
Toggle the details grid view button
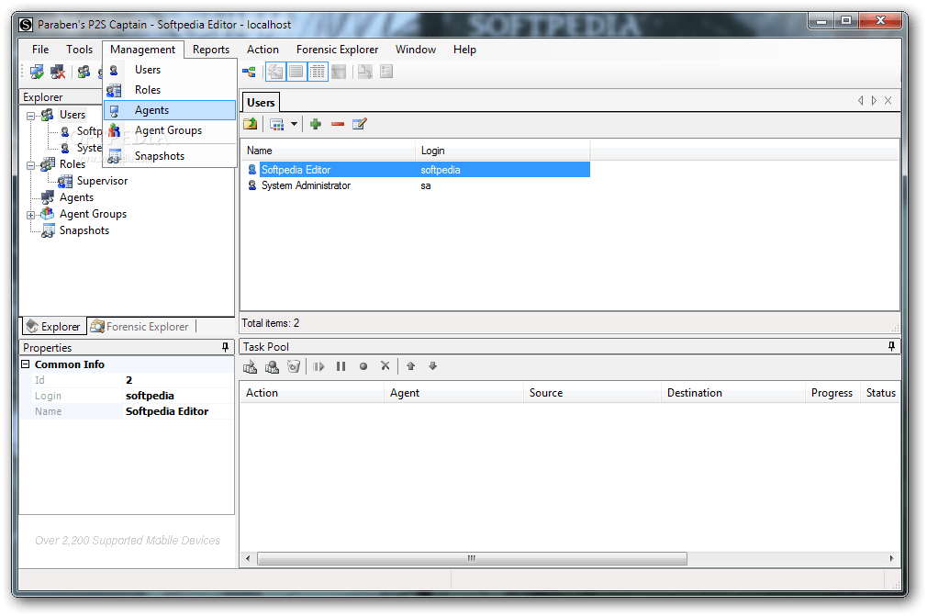318,73
